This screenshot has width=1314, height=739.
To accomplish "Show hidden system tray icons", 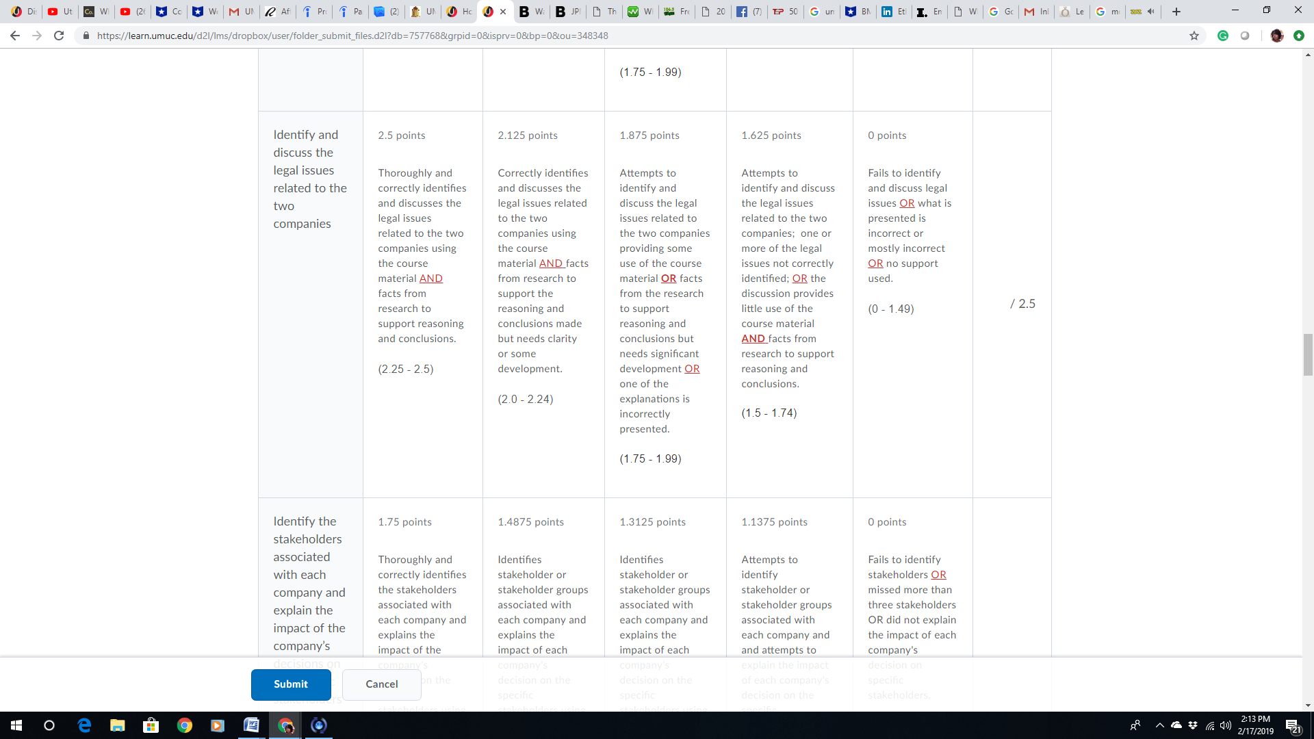I will [x=1159, y=725].
